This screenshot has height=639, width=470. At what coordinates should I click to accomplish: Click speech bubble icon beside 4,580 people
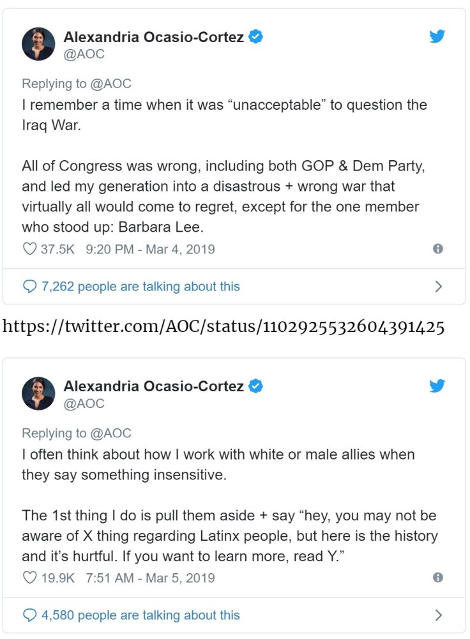29,615
